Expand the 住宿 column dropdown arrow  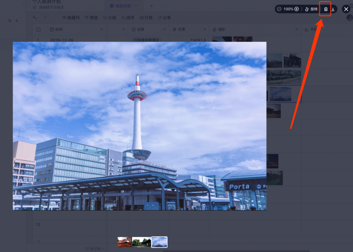[164, 30]
